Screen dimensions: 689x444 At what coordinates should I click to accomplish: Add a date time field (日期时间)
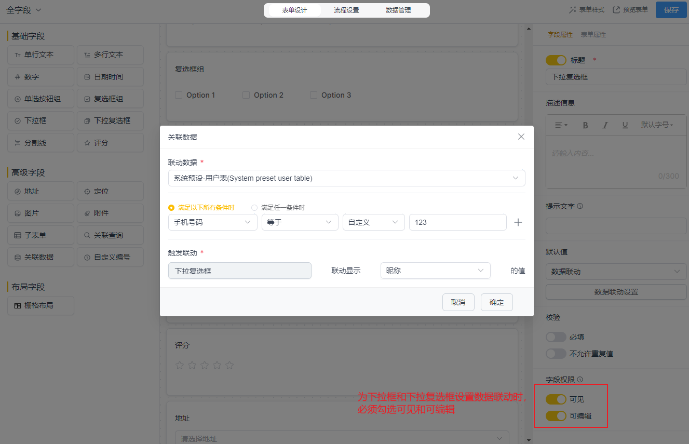(x=110, y=77)
